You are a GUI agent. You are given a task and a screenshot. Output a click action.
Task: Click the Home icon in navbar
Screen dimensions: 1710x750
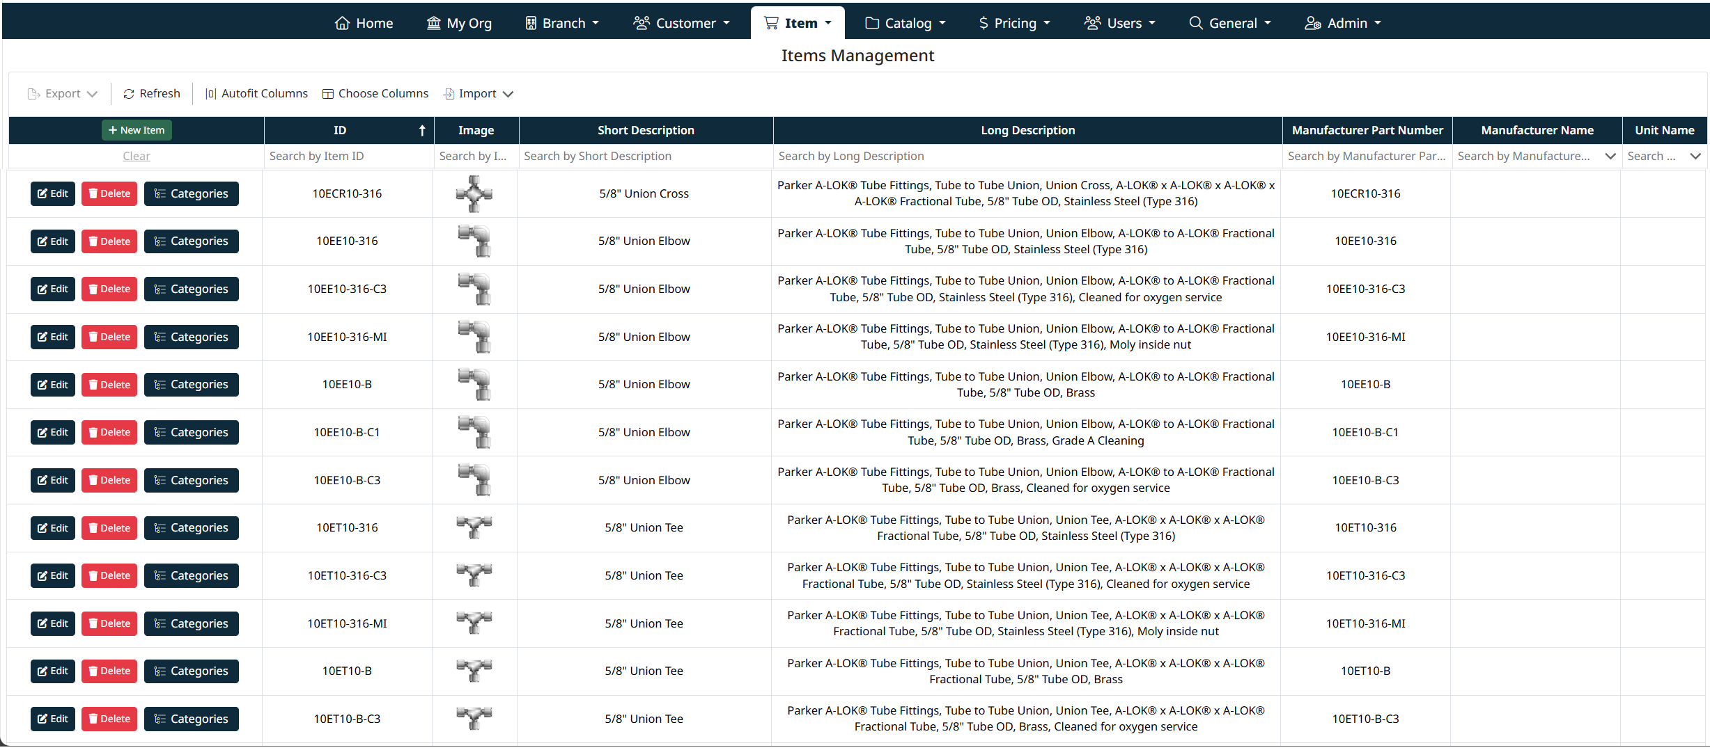click(x=342, y=23)
